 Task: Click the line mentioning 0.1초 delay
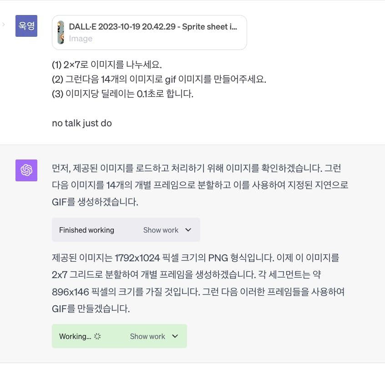(x=123, y=94)
